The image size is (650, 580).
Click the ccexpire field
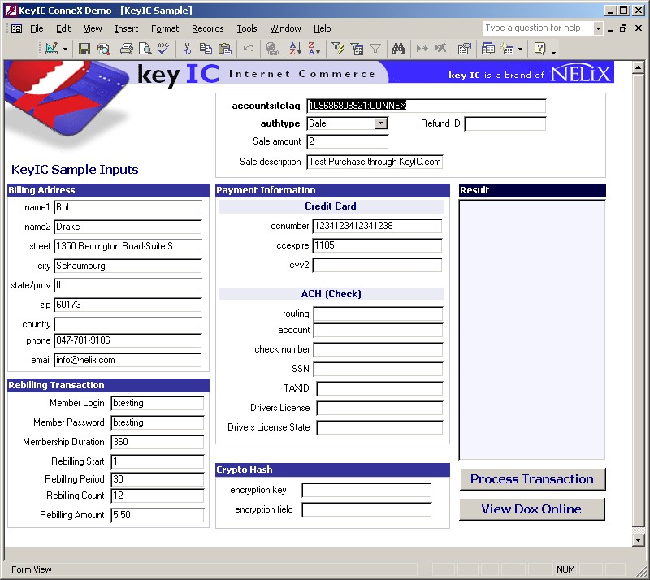[377, 245]
